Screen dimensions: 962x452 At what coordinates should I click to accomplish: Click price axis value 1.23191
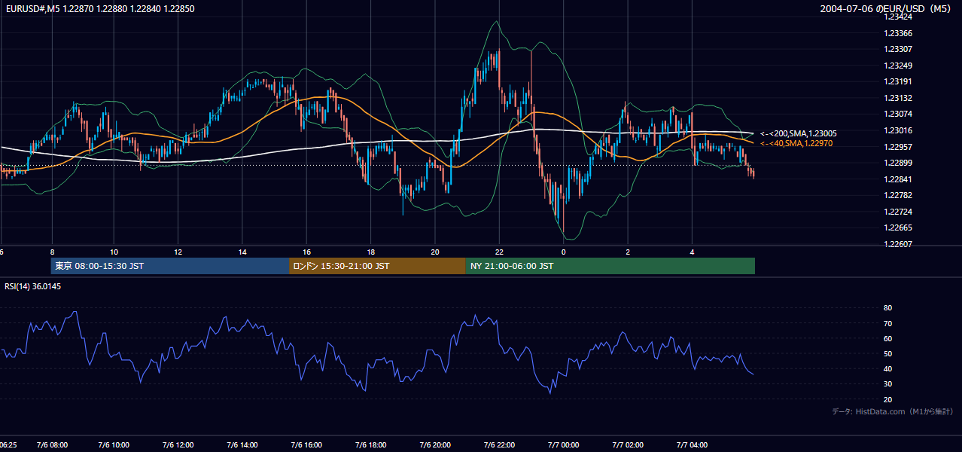pos(897,81)
